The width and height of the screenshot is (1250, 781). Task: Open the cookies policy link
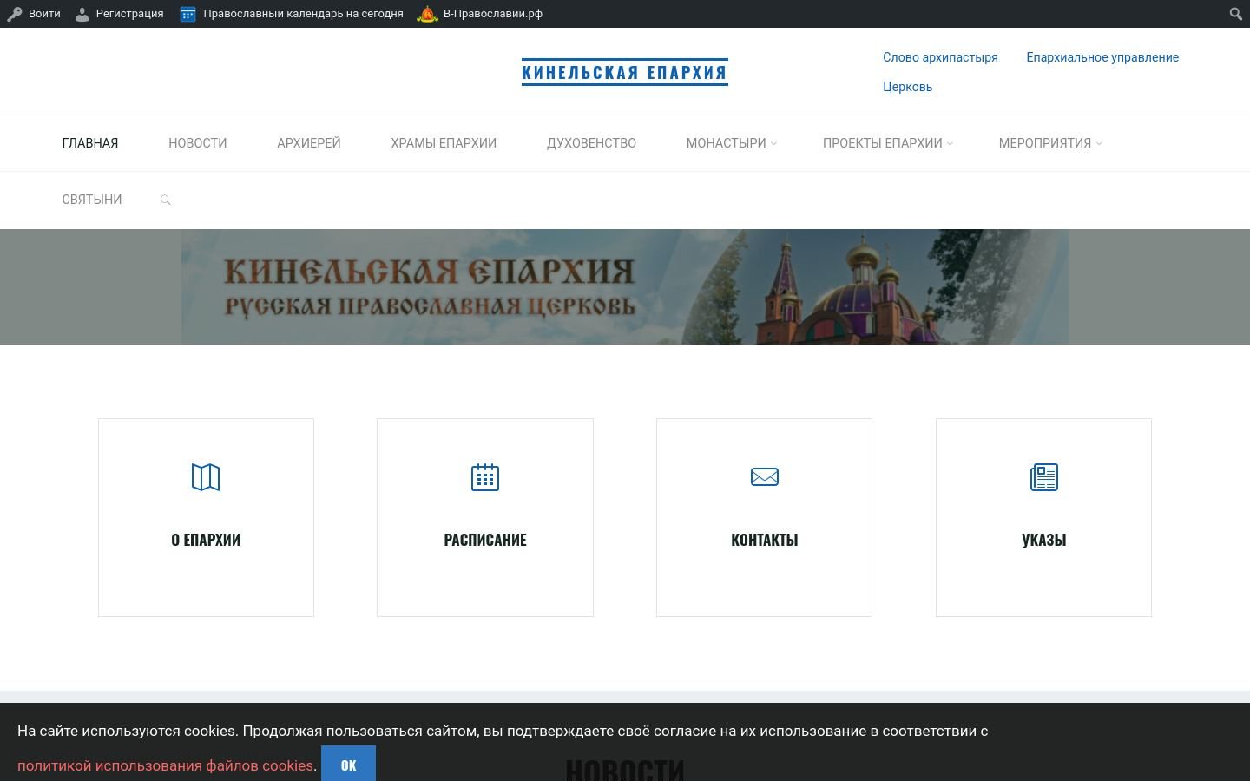point(165,765)
